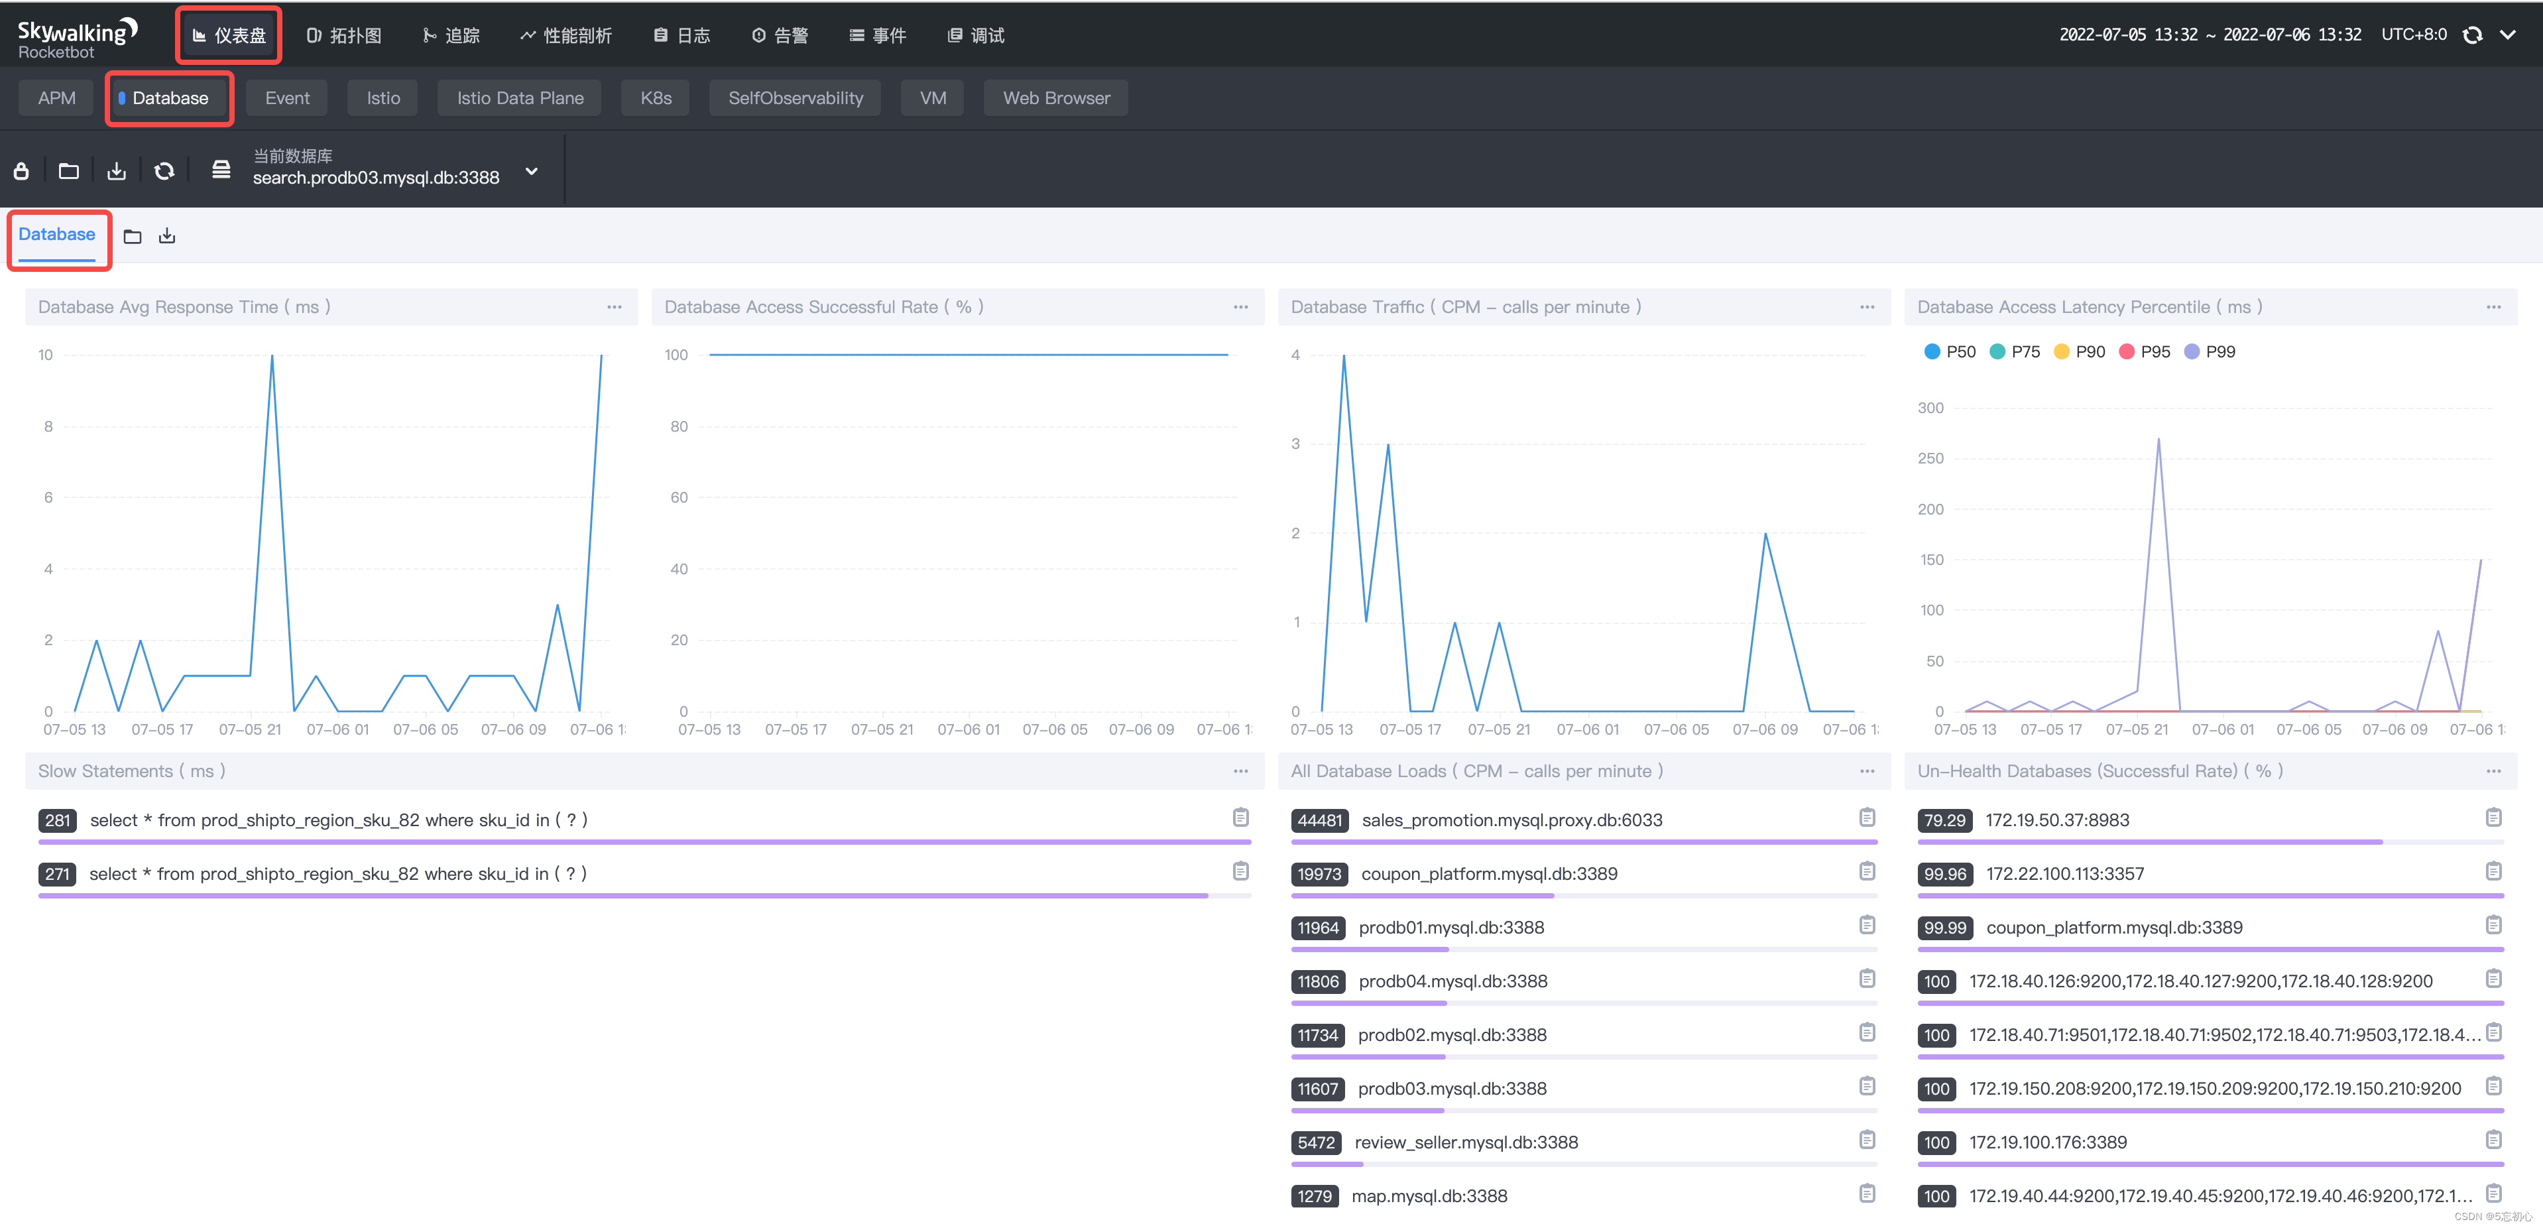
Task: Click coupon_platform.mysql.db:3389 with 99.99 rate
Action: [x=2113, y=928]
